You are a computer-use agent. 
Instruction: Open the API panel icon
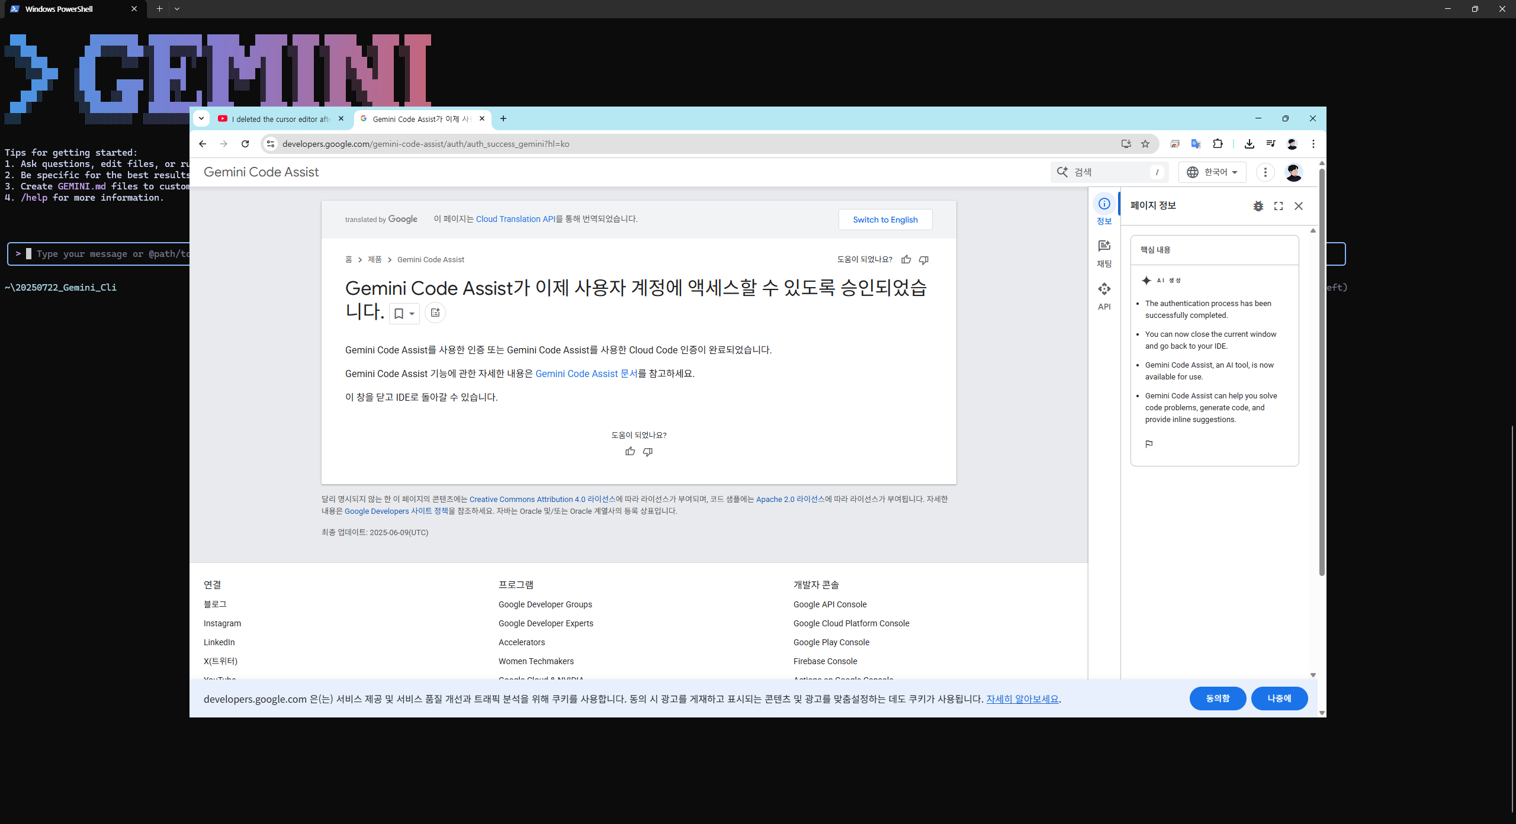coord(1104,289)
